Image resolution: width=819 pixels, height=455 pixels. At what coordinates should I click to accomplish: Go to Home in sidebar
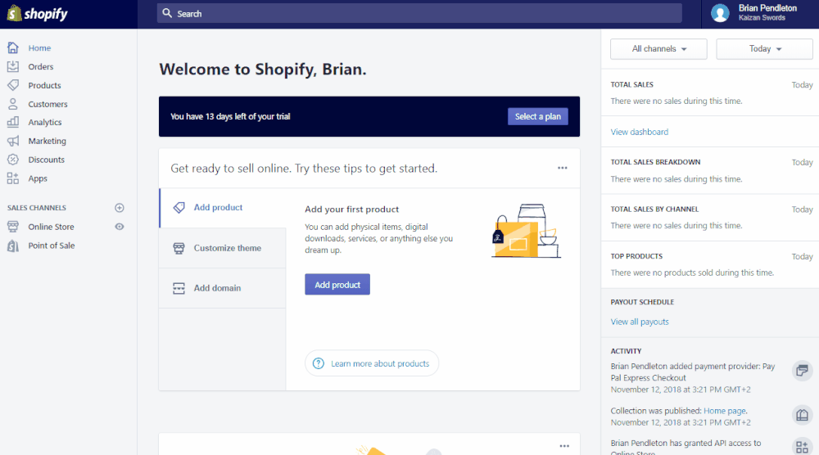pos(39,48)
